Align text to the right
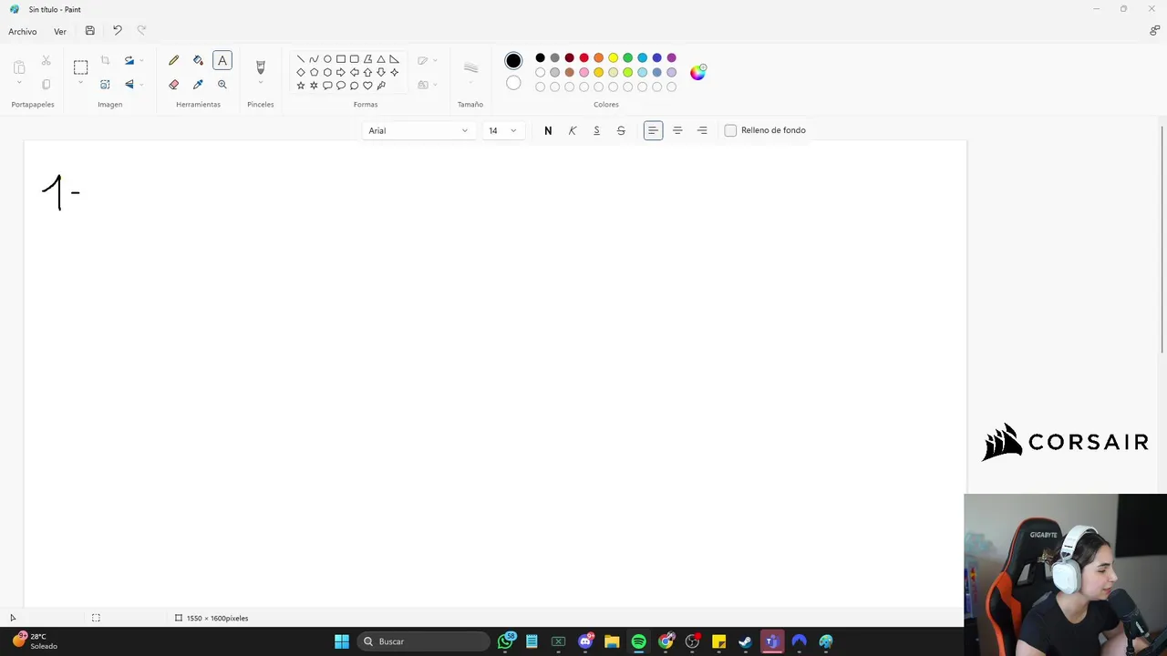 [x=702, y=130]
